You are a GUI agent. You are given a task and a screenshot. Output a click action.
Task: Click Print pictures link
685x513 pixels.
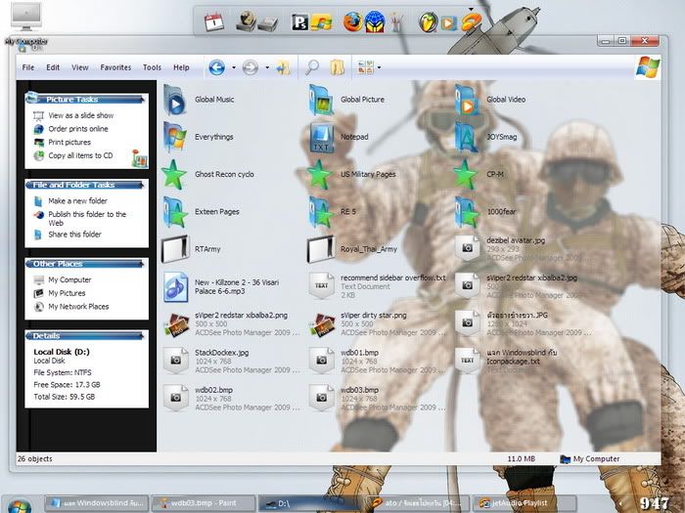click(69, 143)
